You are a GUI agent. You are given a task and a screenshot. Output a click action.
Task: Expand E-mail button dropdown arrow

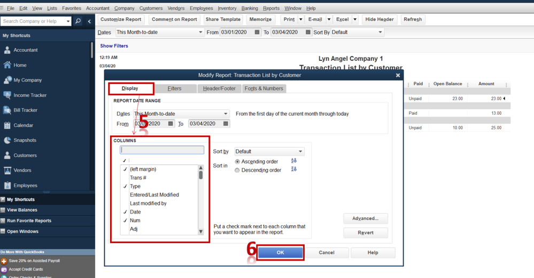click(x=329, y=19)
